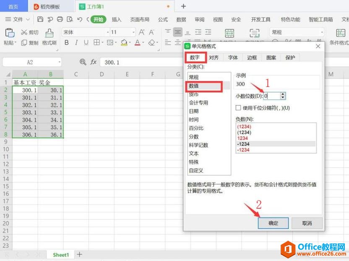Expand the Name Box A2 dropdown
Image resolution: width=349 pixels, height=261 pixels.
tap(60, 62)
